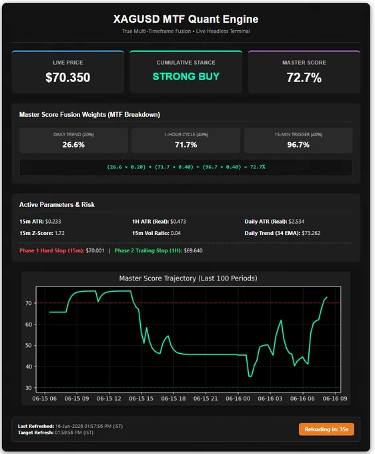Click the 06-15 15 x-axis tick label
Image resolution: width=375 pixels, height=454 pixels.
pos(141,399)
